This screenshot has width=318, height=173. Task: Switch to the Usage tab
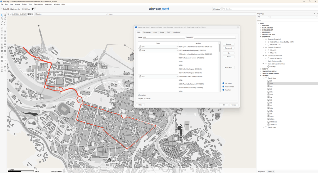pyautogui.click(x=162, y=32)
